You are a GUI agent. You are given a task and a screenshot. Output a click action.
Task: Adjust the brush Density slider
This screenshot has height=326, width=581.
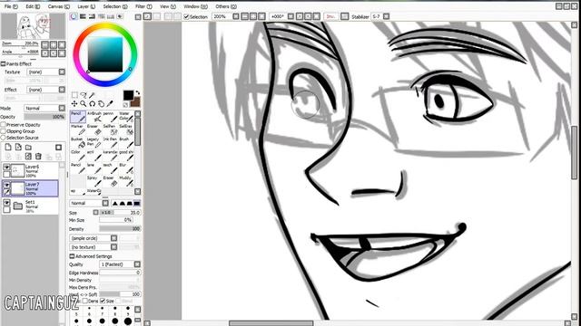120,229
